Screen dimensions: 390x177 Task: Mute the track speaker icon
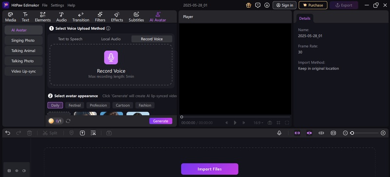(x=24, y=171)
